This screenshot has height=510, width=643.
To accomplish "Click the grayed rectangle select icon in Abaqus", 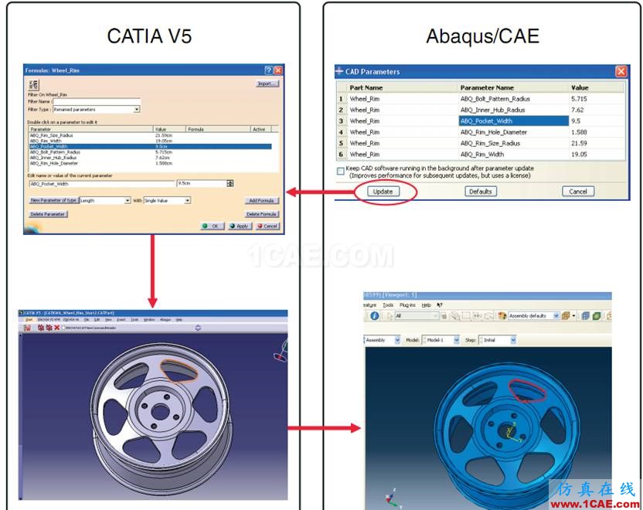I will click(466, 316).
